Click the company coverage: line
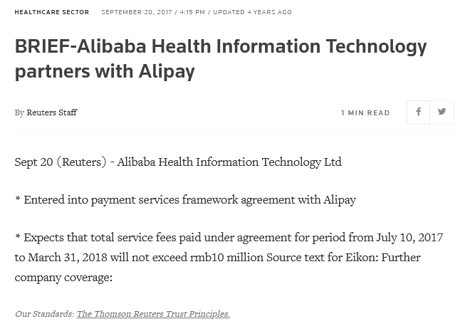 (63, 278)
